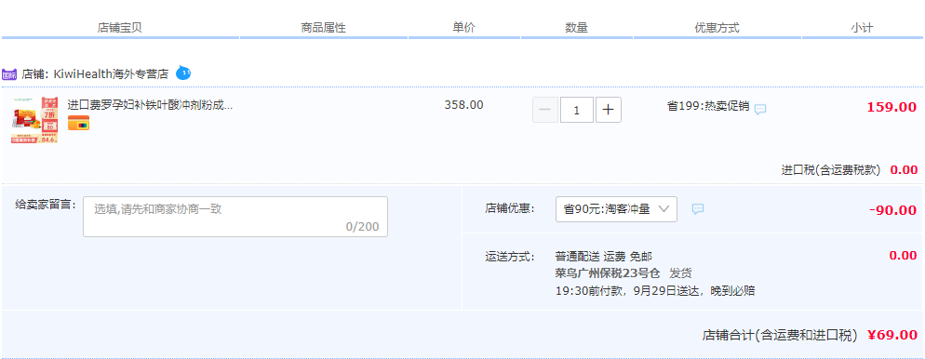Viewport: 925px width, 359px height.
Task: Click the 小计 column header
Action: tap(862, 28)
